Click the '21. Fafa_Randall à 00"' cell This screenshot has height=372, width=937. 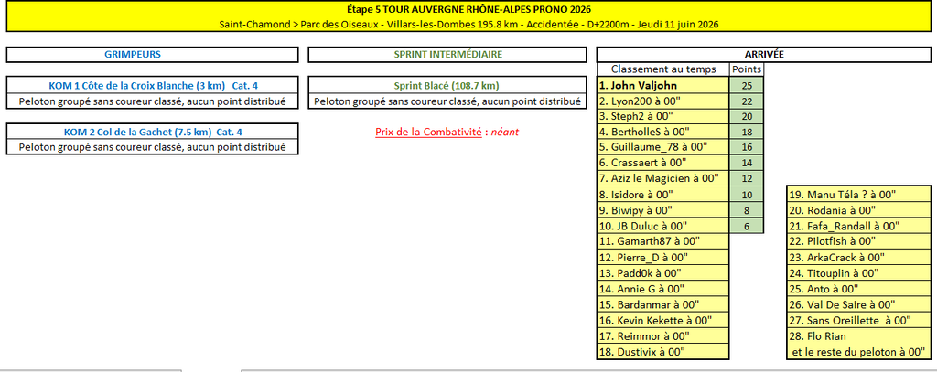coord(858,226)
